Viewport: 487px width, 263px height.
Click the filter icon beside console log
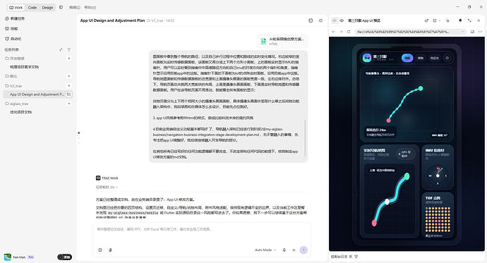coord(356,257)
